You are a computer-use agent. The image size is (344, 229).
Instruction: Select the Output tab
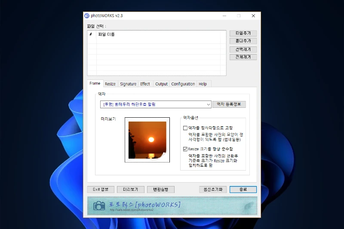(x=161, y=84)
